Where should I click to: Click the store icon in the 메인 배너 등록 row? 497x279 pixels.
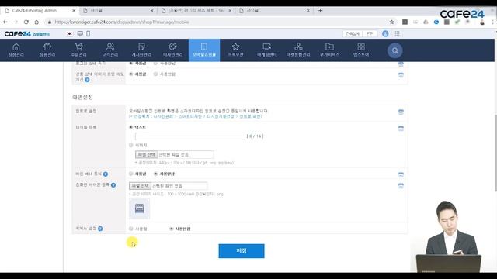coord(401,174)
